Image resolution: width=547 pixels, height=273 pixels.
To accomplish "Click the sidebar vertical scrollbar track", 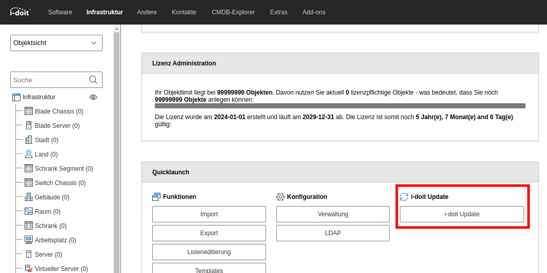I will [116, 152].
